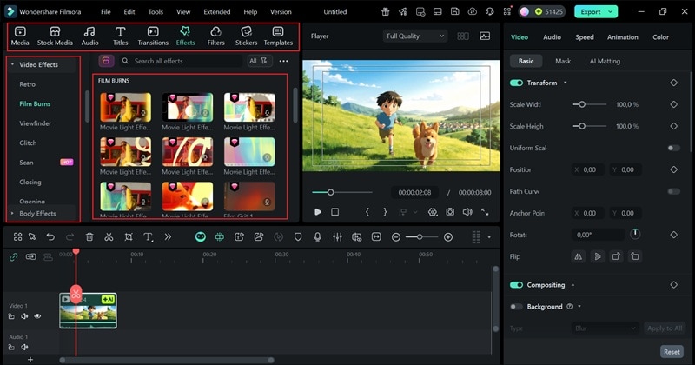This screenshot has height=365, width=695.
Task: Open the Transitions library
Action: pyautogui.click(x=153, y=36)
